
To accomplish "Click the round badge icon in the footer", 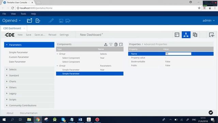I will (x=211, y=112).
